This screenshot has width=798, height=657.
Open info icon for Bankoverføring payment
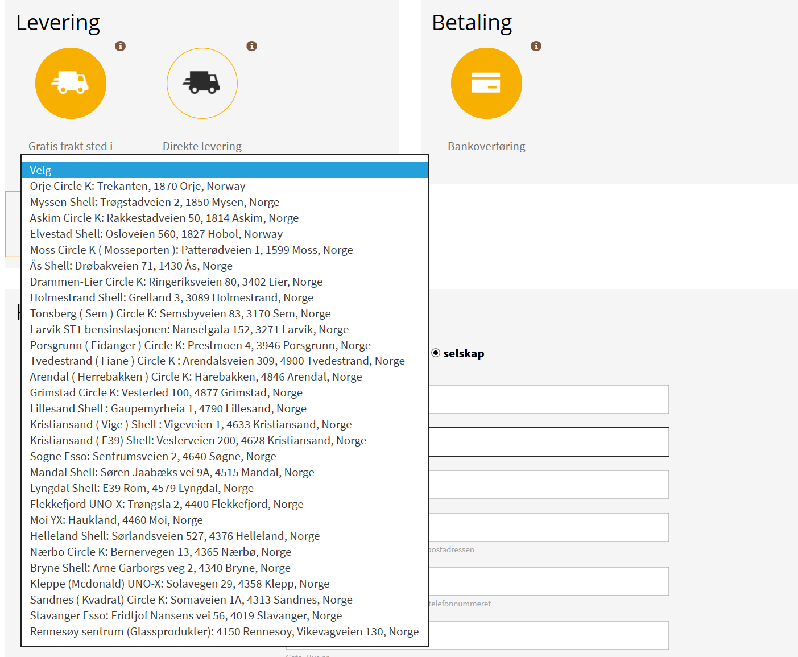point(536,46)
